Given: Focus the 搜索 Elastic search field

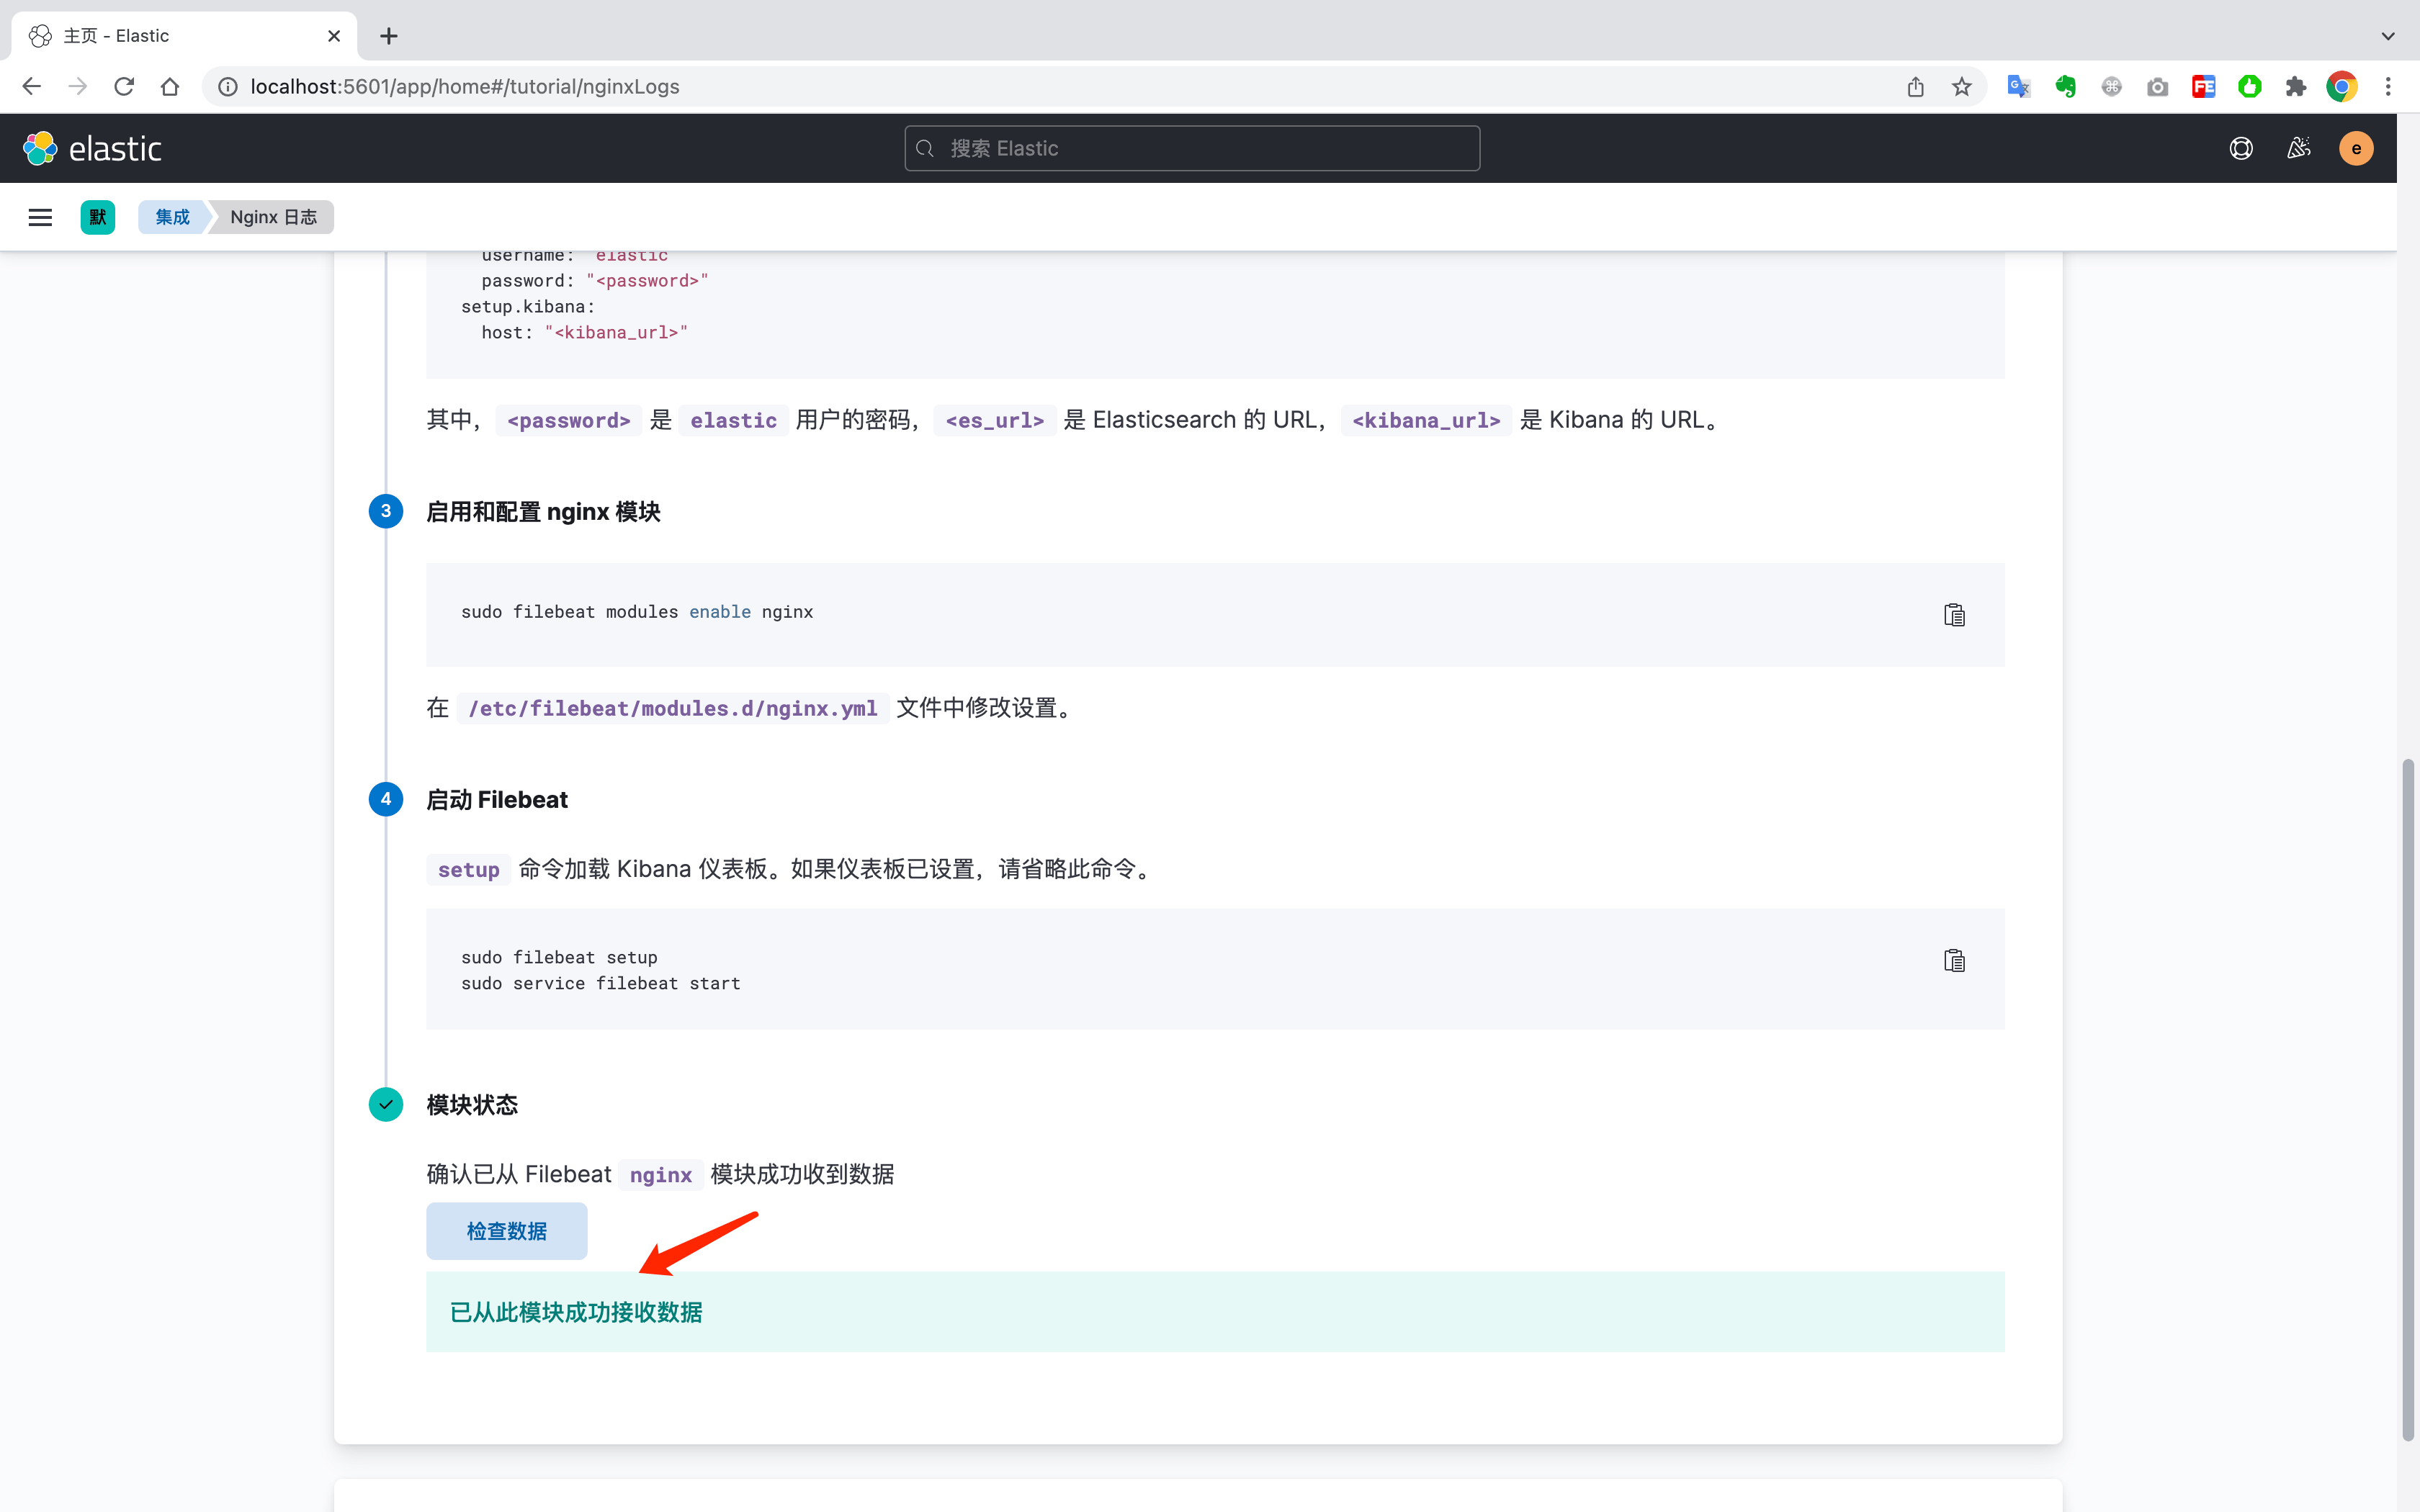Looking at the screenshot, I should [x=1192, y=148].
